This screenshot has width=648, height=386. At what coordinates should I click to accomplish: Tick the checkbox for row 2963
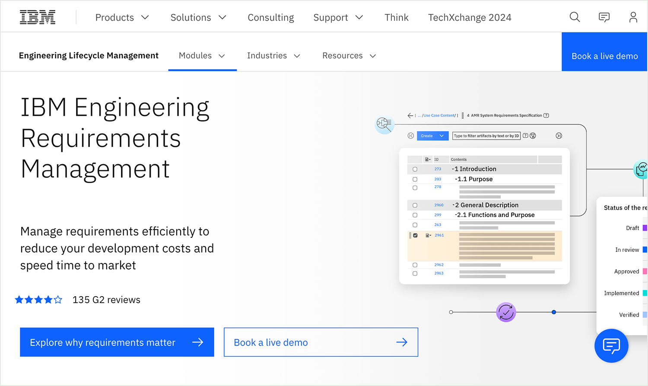415,273
